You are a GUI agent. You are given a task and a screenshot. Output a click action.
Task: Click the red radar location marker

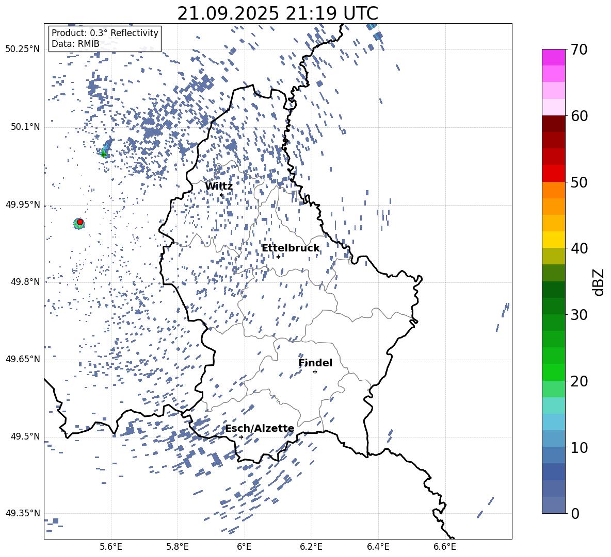tap(80, 222)
